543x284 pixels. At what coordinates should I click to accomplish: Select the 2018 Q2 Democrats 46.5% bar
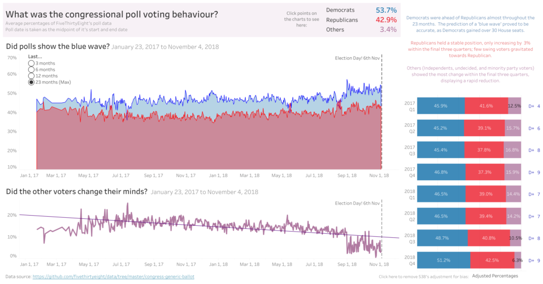441,216
